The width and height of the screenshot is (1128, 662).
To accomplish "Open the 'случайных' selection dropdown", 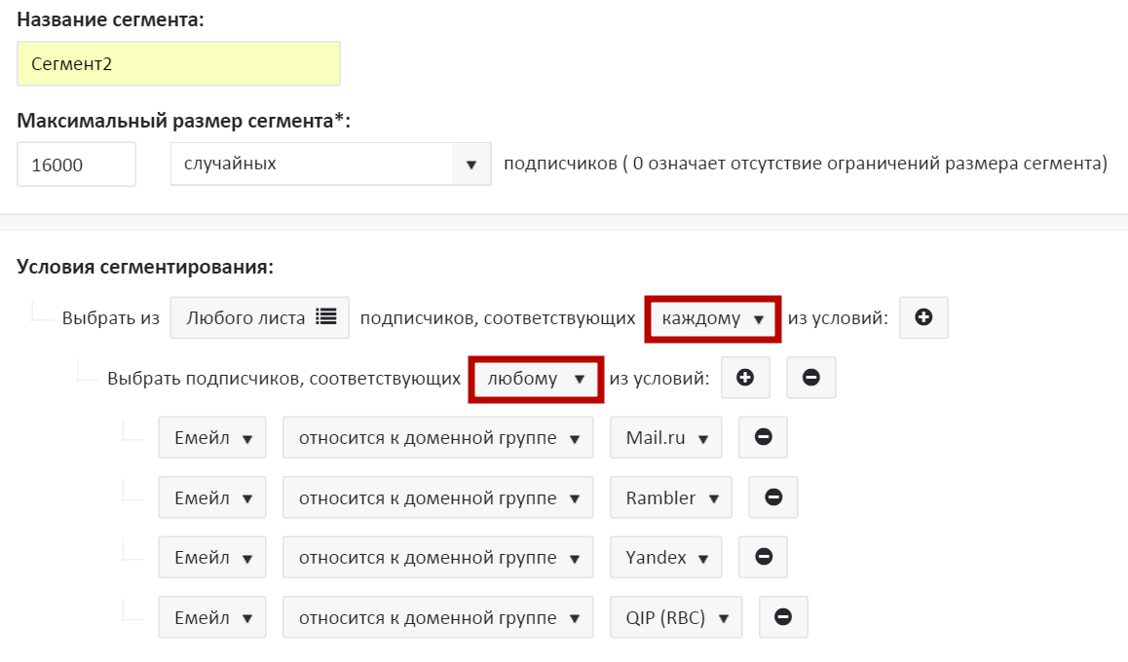I will [x=329, y=165].
